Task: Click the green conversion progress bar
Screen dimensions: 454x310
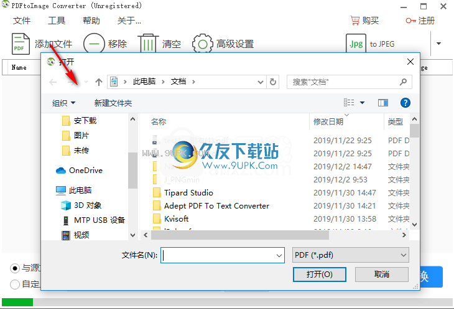Action: click(x=17, y=302)
